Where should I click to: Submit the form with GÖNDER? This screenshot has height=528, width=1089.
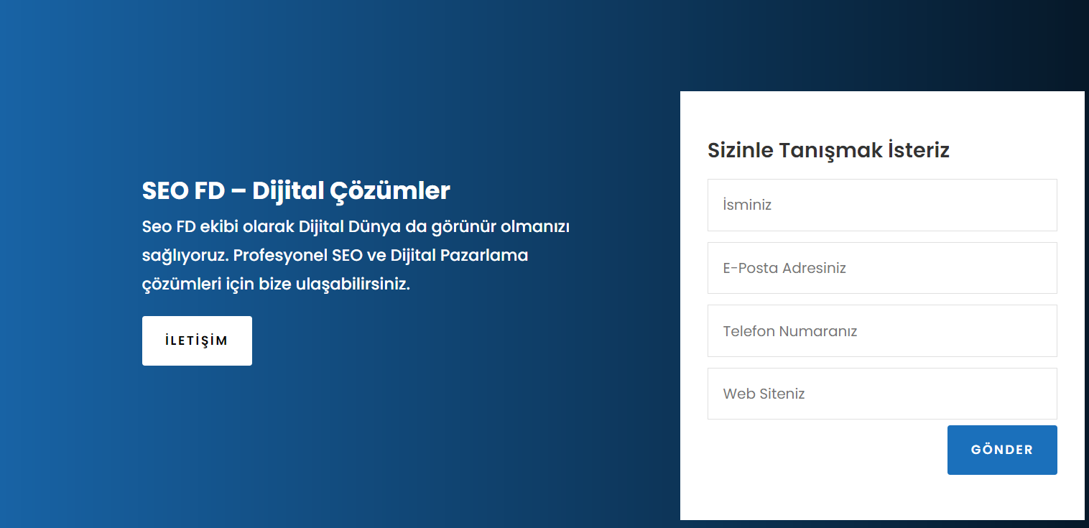click(1001, 450)
